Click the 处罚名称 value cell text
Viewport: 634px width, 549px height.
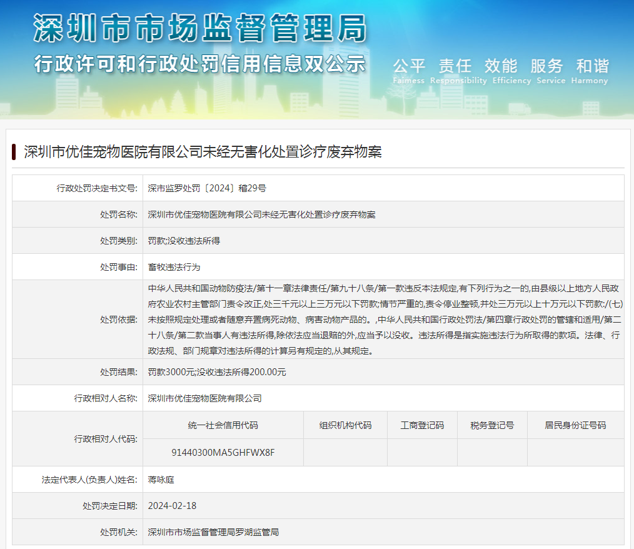261,214
